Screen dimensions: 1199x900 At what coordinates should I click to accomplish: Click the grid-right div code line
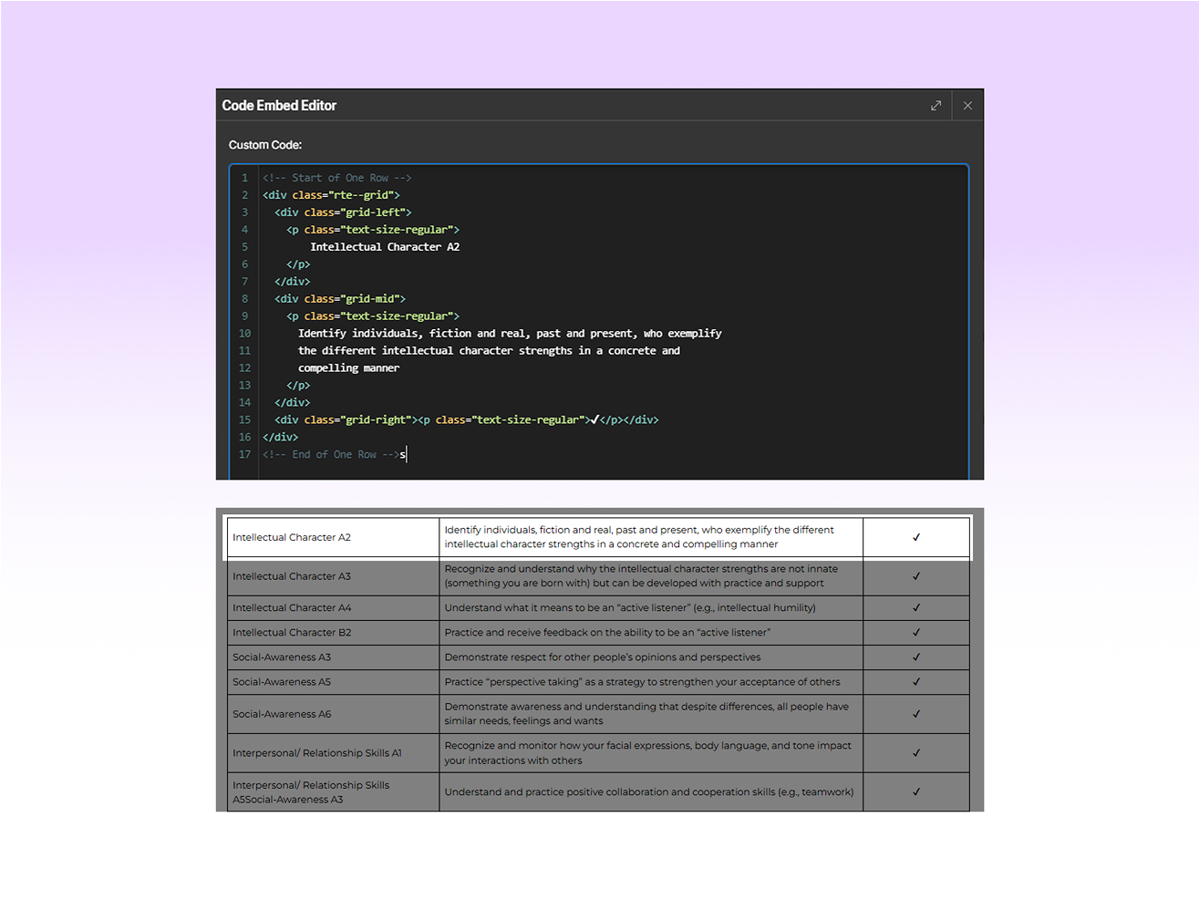pyautogui.click(x=467, y=420)
